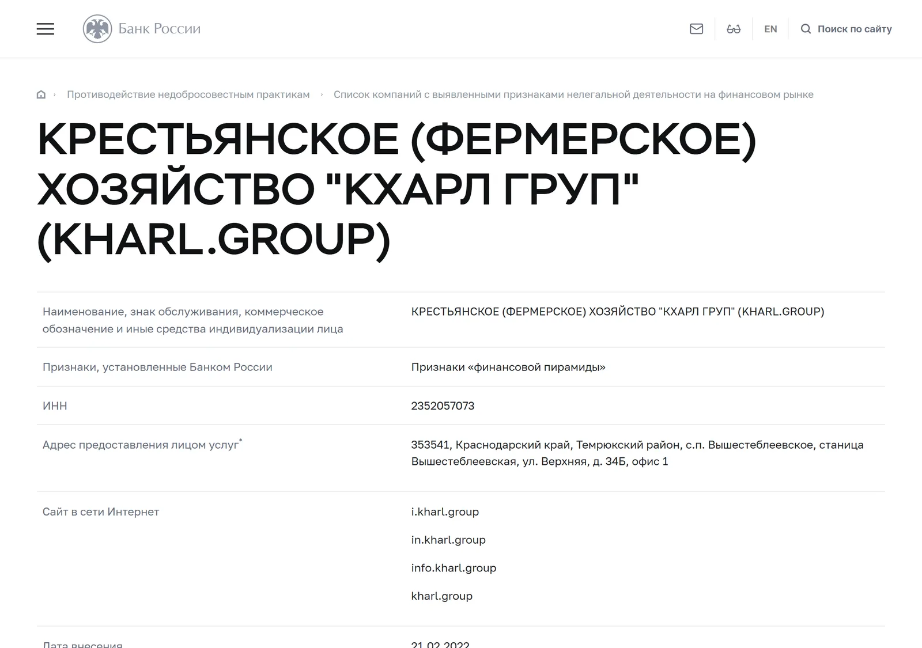The image size is (922, 648).
Task: Click the magnifier search icon
Action: [806, 29]
